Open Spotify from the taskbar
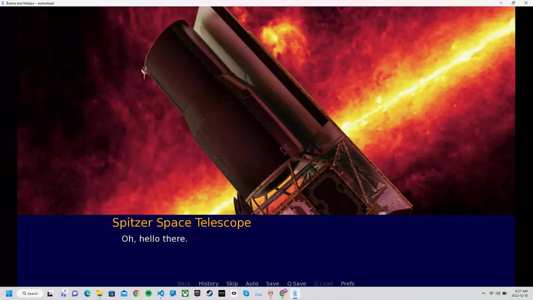The width and height of the screenshot is (533, 300). [149, 293]
